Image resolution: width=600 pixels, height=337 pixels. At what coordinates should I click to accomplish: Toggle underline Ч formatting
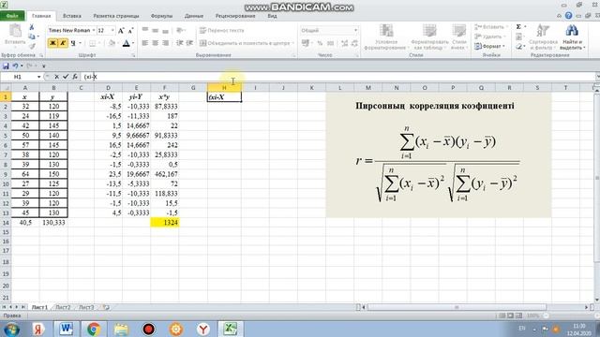(73, 43)
